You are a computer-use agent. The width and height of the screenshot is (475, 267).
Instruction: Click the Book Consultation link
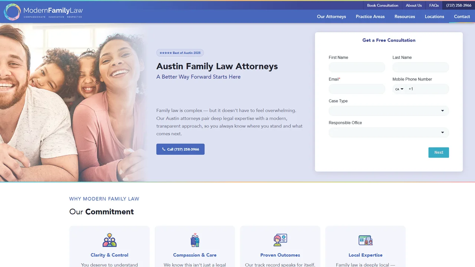tap(383, 6)
